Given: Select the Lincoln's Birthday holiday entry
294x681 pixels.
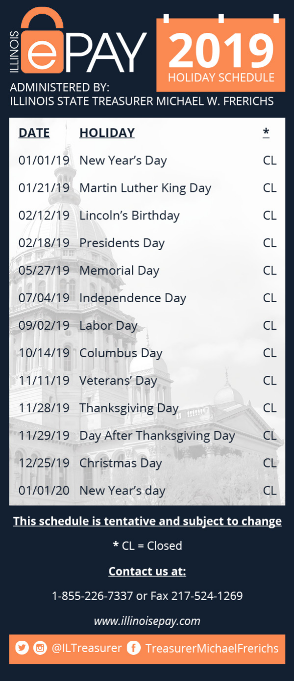Looking at the screenshot, I should coord(129,215).
